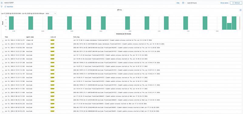
Task: Click the log starting 'Jun 18 12:50:13 clamav-databases'
Action: point(112,40)
